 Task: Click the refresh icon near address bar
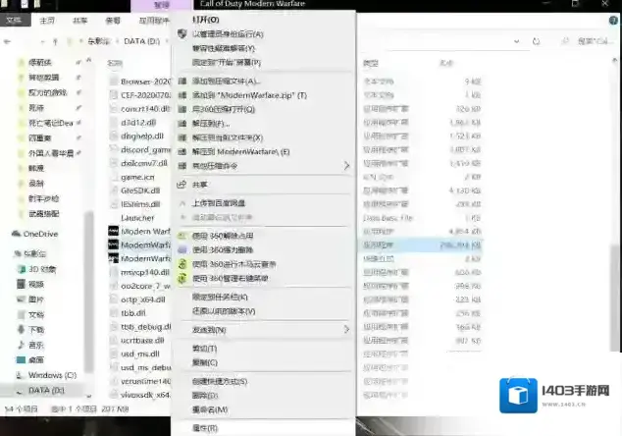[536, 41]
